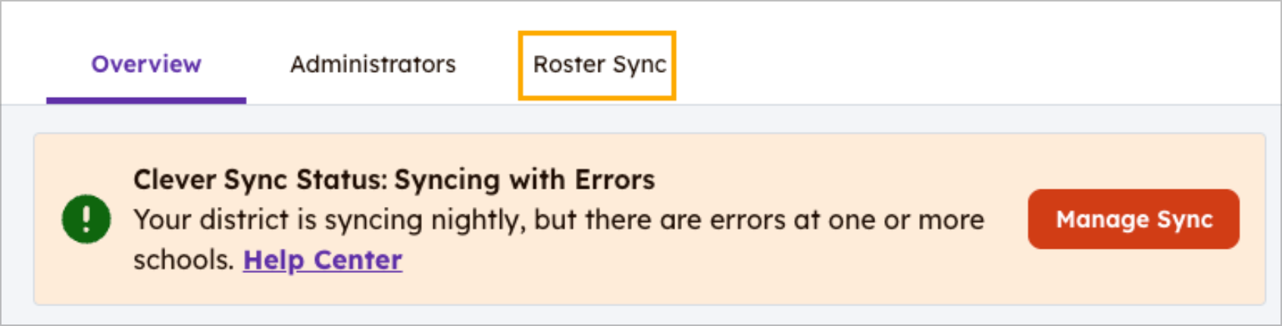Return to the active Overview tab

146,65
